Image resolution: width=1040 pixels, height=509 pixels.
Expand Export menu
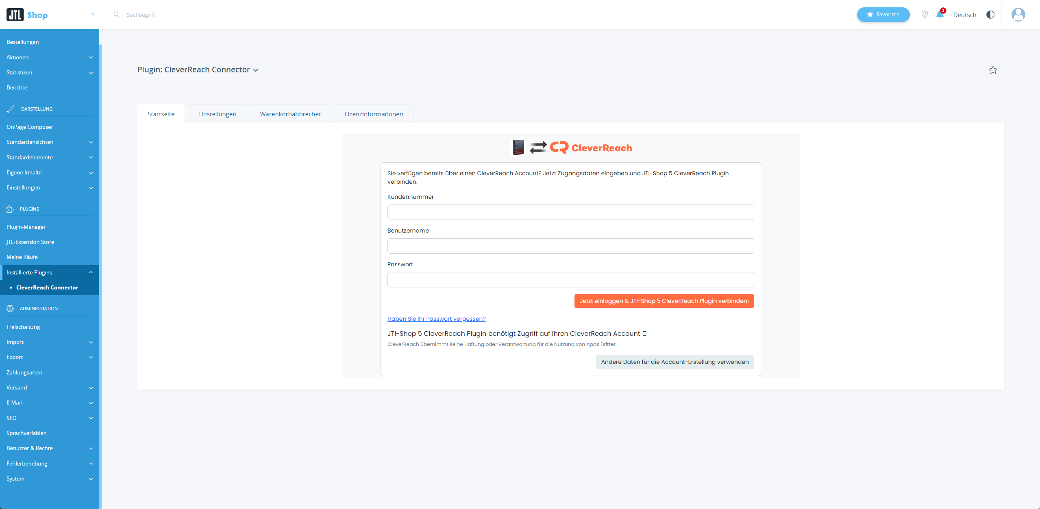tap(50, 357)
